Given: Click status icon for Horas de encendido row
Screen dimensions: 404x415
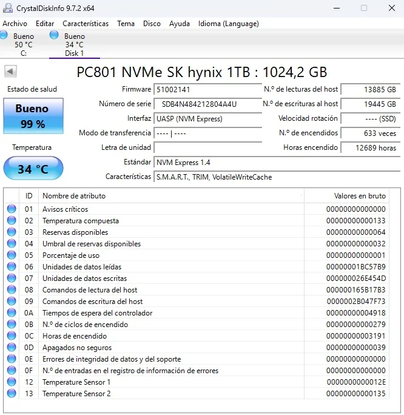Looking at the screenshot, I should point(12,336).
